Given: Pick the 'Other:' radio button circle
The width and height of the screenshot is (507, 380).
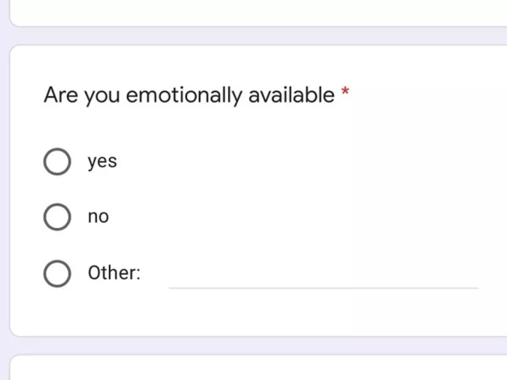Looking at the screenshot, I should tap(57, 273).
